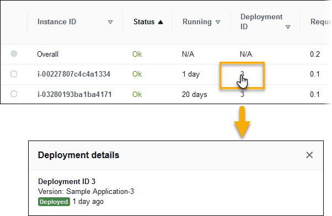Click N/A in Overall Deployment ID column
The height and width of the screenshot is (216, 332).
pos(246,55)
